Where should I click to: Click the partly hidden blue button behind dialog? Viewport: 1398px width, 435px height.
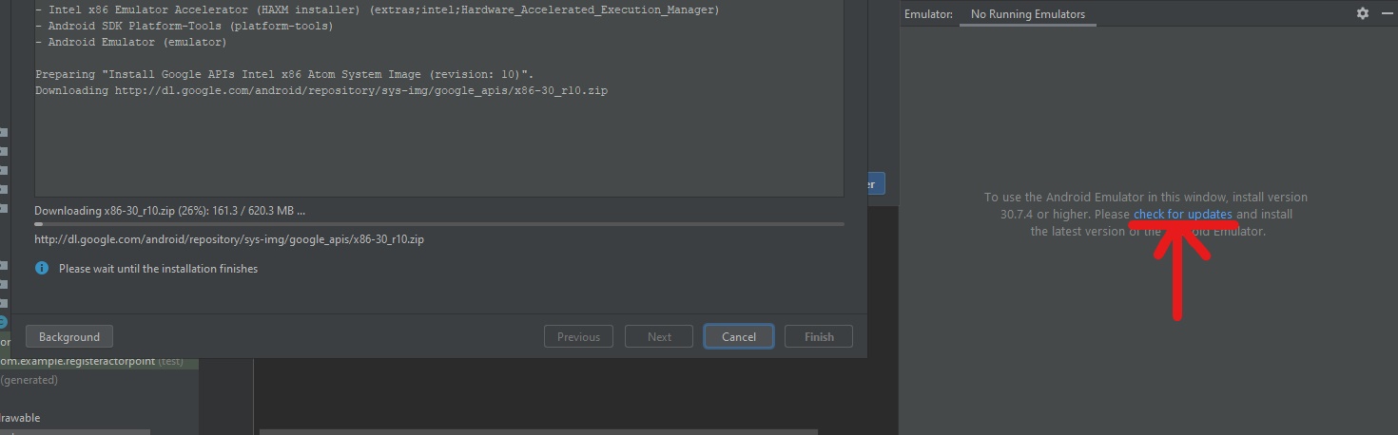(x=876, y=183)
